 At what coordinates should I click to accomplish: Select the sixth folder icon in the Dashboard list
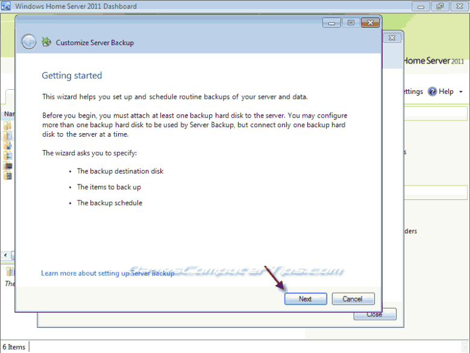click(8, 175)
